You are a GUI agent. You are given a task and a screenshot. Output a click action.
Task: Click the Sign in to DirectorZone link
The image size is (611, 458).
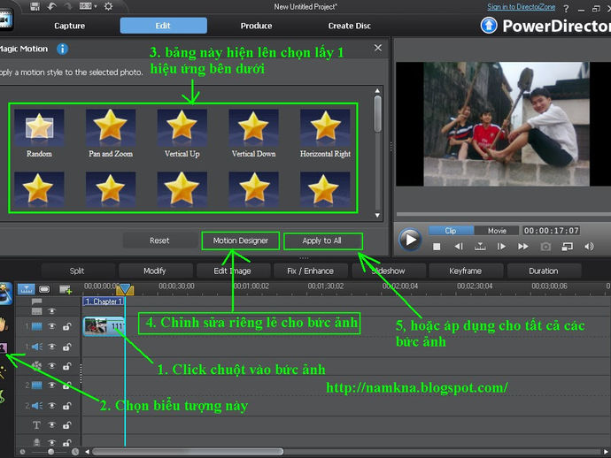pos(521,6)
